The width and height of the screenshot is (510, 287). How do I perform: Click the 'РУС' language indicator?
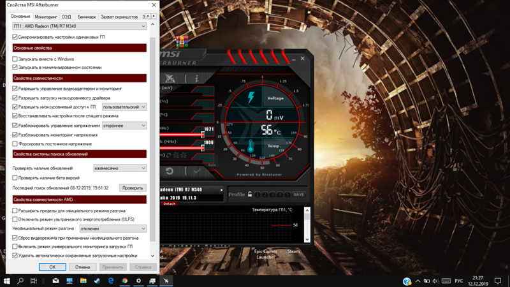pyautogui.click(x=458, y=281)
